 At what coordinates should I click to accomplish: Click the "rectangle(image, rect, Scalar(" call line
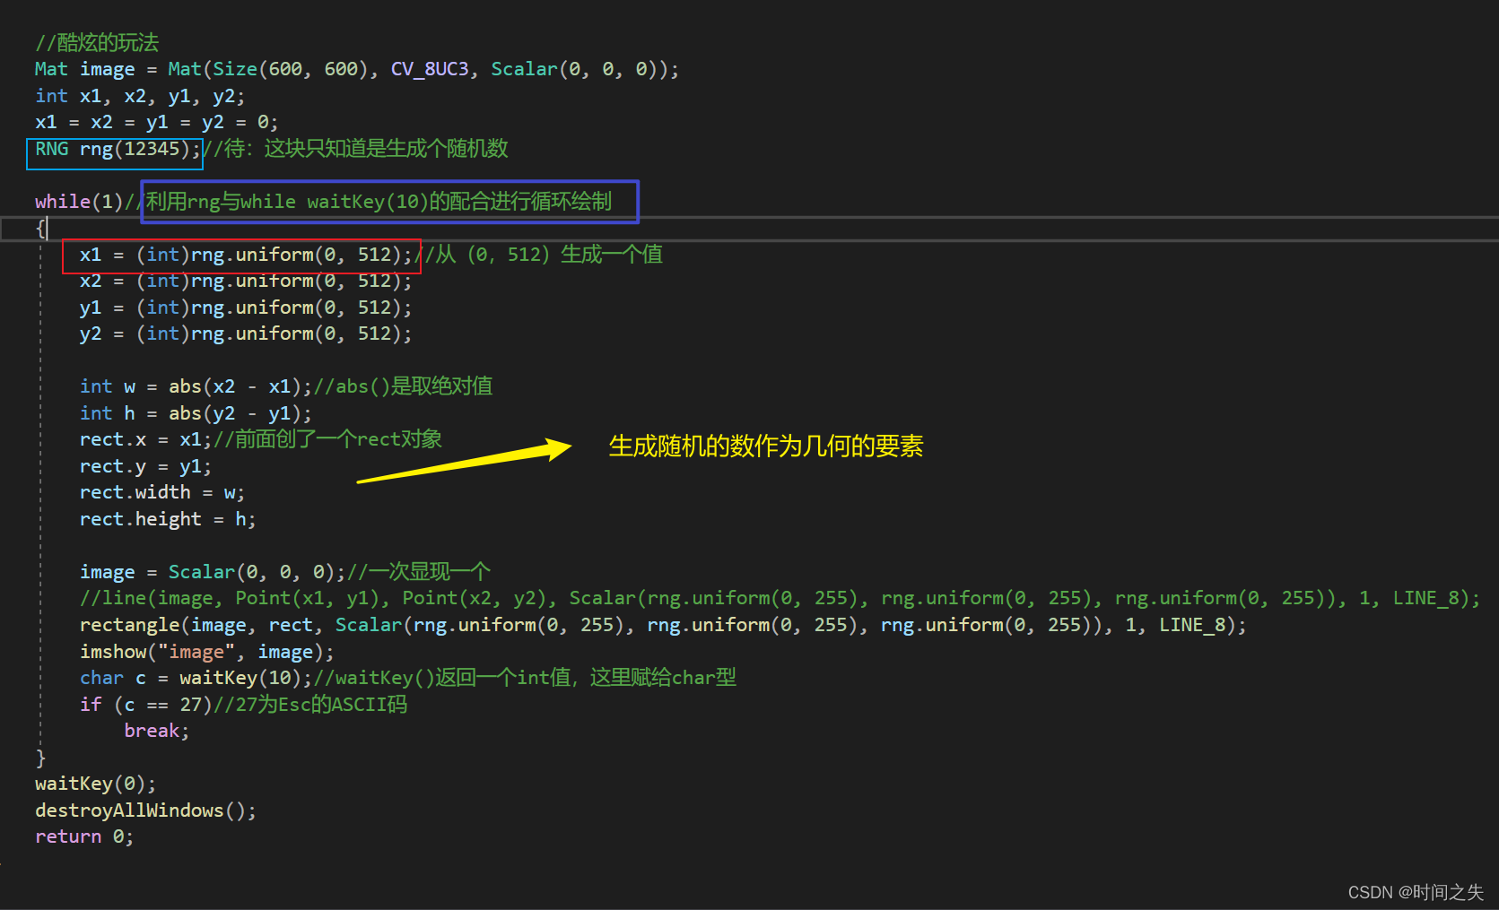(663, 625)
